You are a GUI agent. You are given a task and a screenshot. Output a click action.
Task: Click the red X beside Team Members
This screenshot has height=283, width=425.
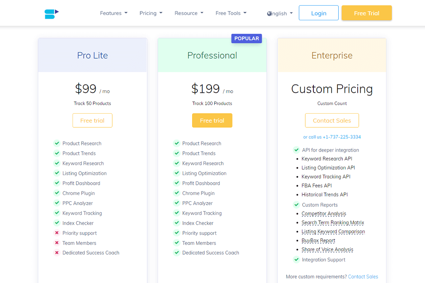[57, 243]
